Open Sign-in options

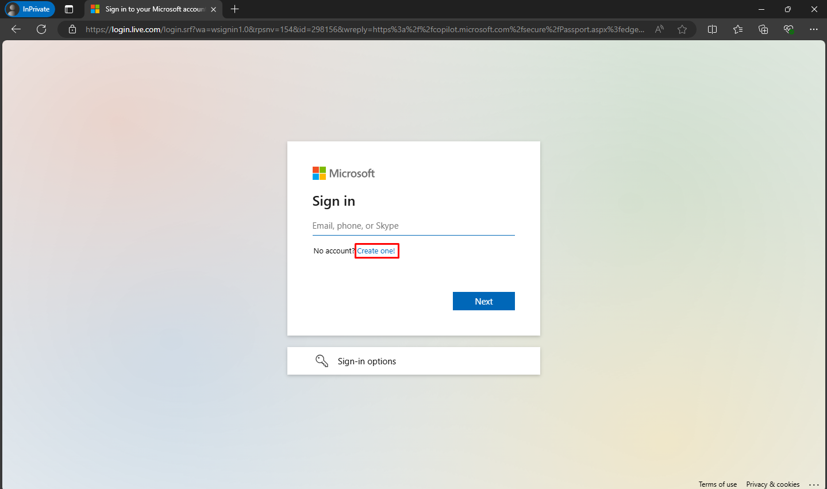[x=414, y=361]
